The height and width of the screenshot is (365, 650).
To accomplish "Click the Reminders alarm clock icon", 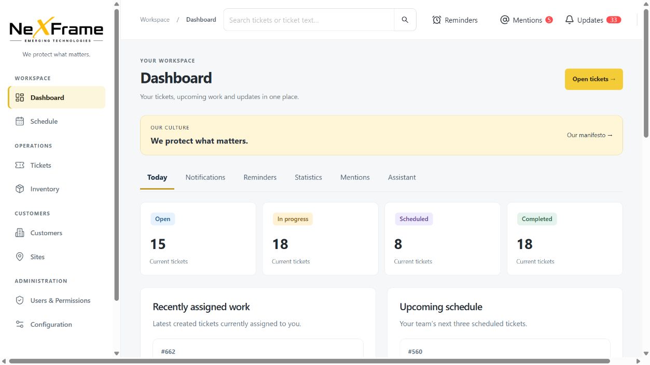I will [x=437, y=20].
